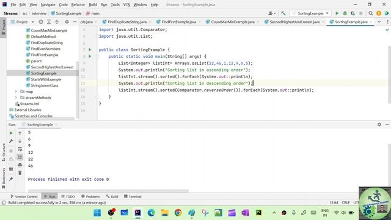
Task: Click run gutter arrow beside main method
Action: [x=90, y=56]
